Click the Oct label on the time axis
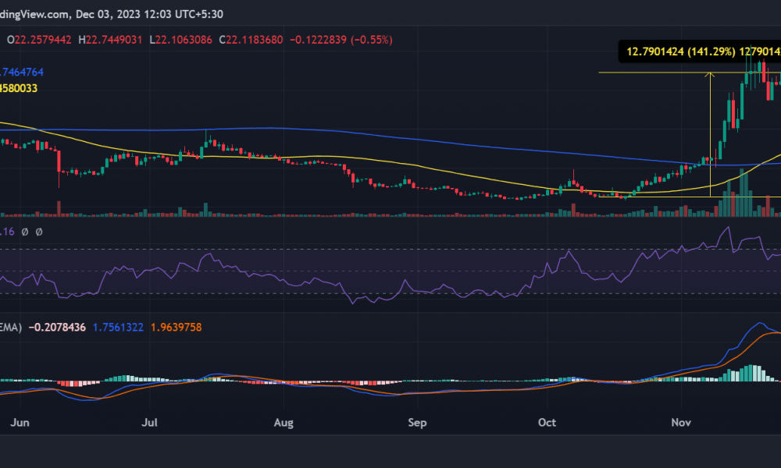781x468 pixels. click(547, 422)
